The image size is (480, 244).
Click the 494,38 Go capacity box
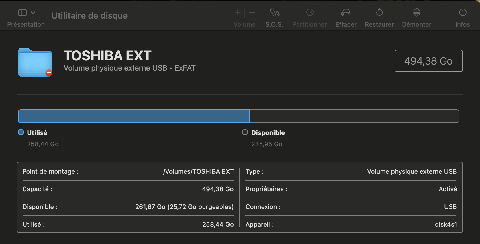click(x=428, y=61)
